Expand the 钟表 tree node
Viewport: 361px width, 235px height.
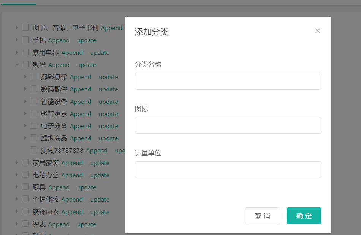(17, 224)
